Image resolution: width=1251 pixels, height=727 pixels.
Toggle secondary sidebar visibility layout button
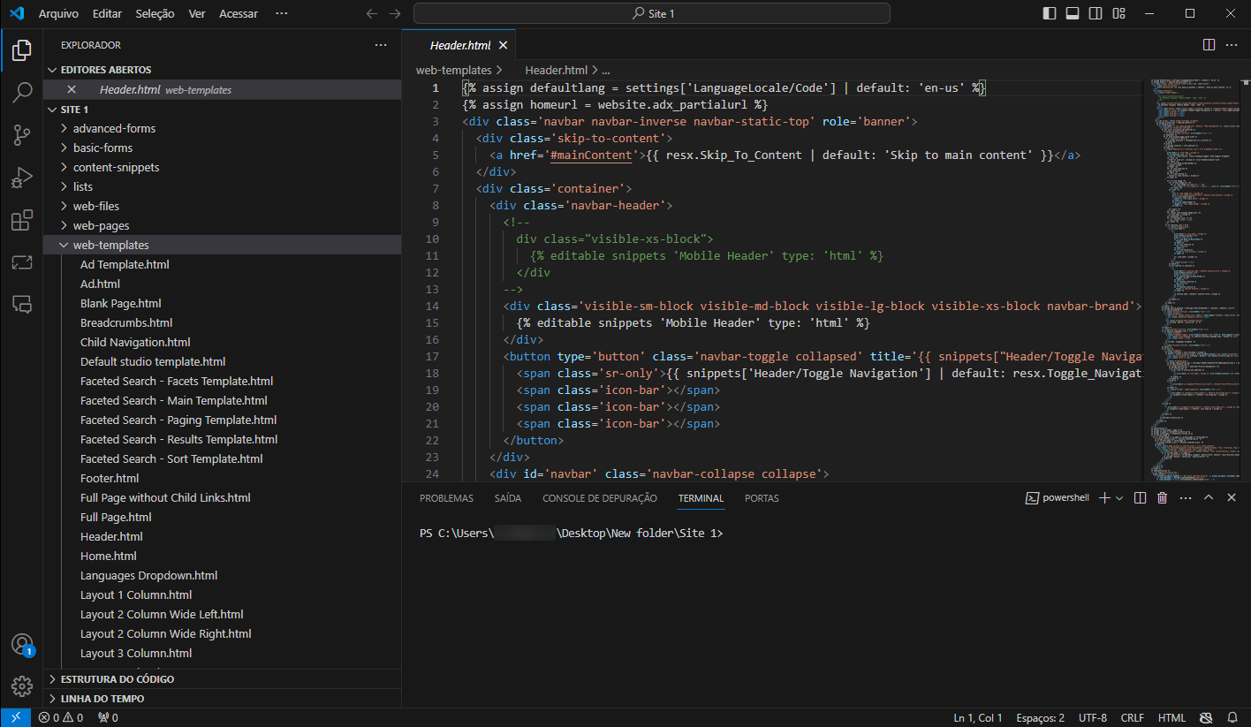coord(1096,13)
